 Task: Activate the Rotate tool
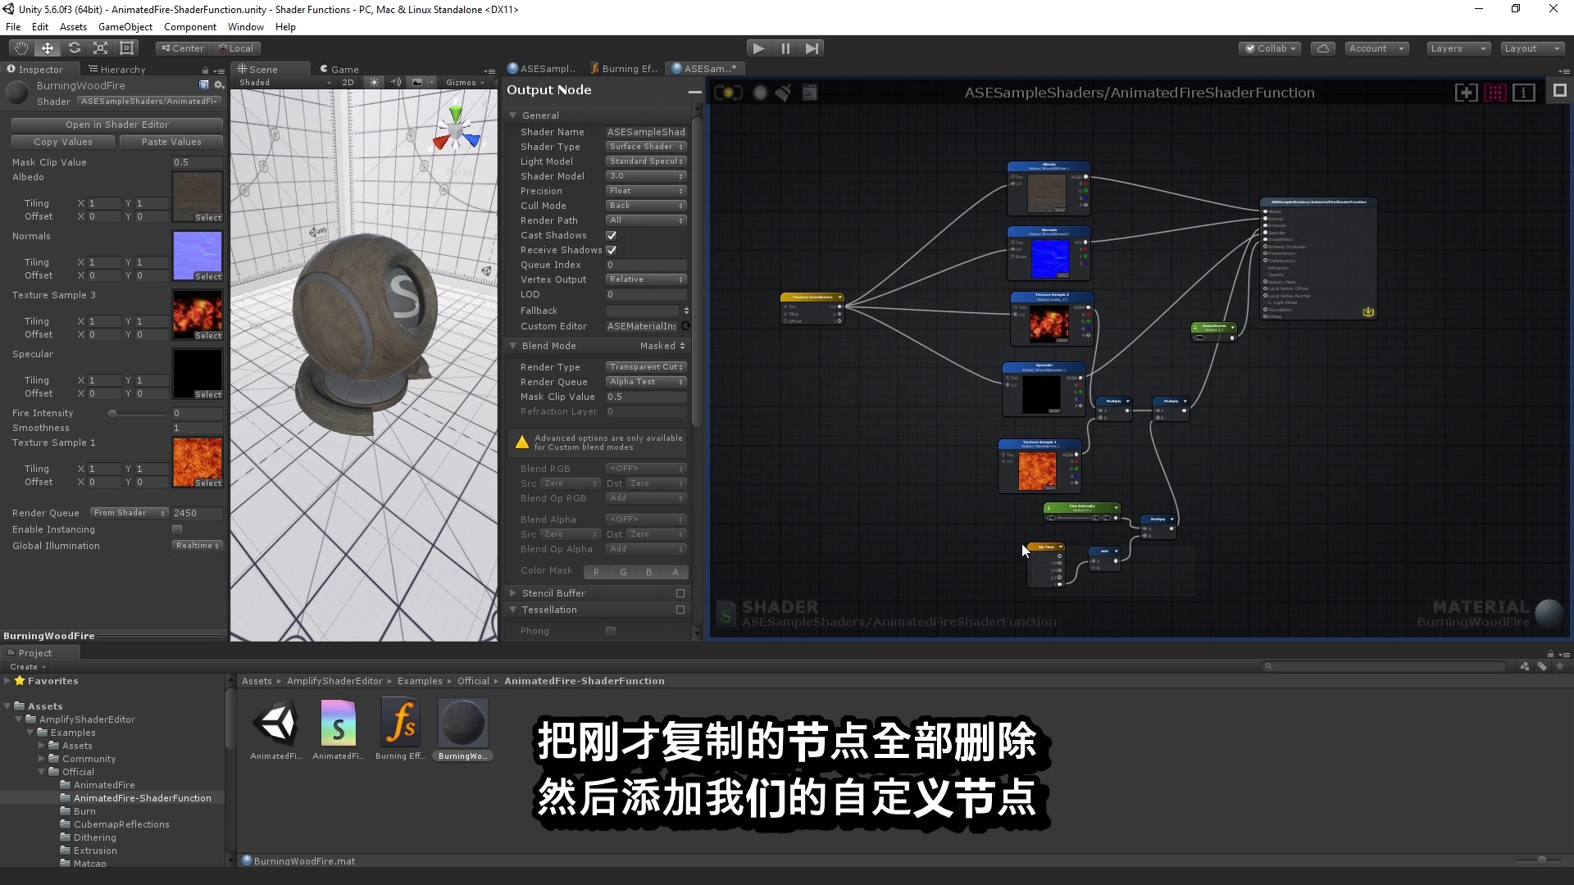click(74, 48)
